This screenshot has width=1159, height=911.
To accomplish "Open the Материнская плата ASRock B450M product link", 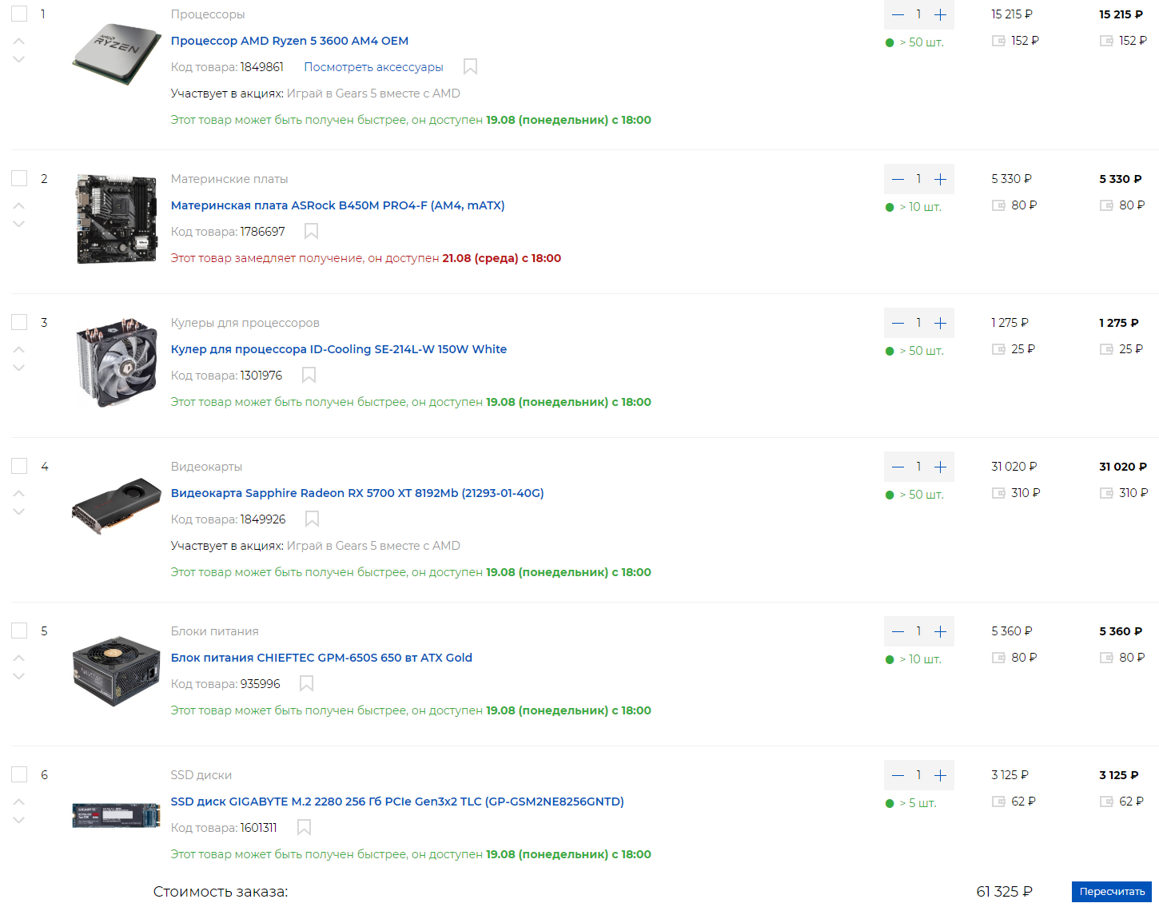I will (337, 205).
